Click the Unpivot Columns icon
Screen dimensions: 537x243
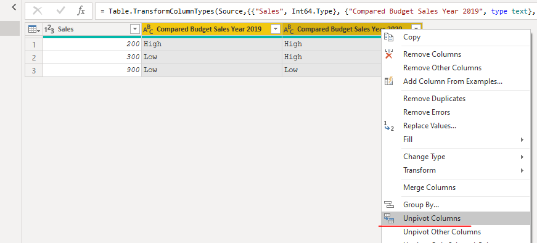(x=389, y=218)
